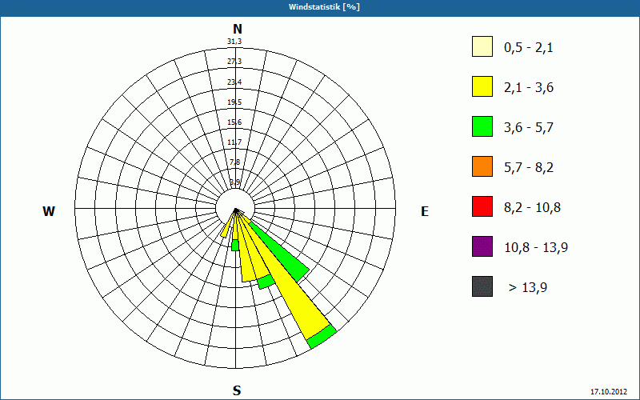Select the legend label '3,6 - 5,7'

pos(529,128)
